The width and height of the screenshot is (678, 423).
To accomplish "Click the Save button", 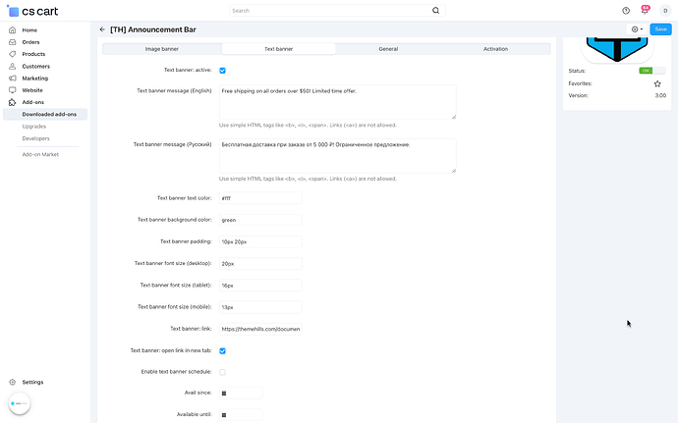I will (x=660, y=29).
